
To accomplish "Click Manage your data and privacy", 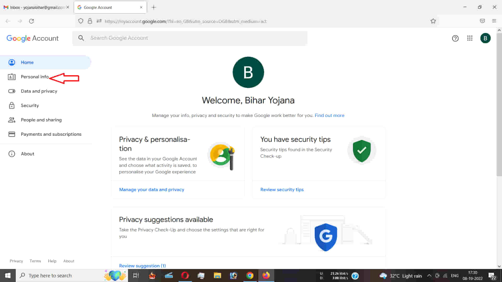I will 152,190.
